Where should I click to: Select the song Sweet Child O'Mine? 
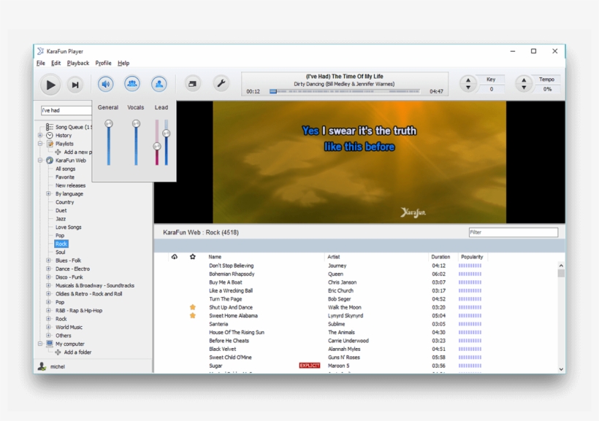pos(230,358)
